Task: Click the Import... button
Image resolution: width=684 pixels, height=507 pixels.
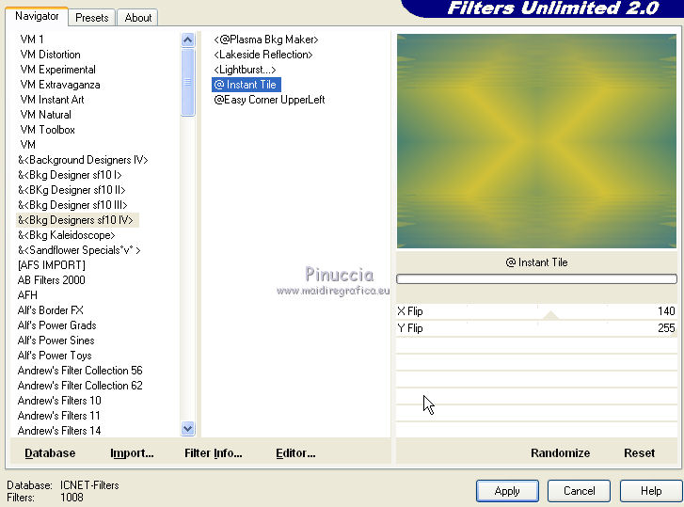Action: click(x=132, y=453)
